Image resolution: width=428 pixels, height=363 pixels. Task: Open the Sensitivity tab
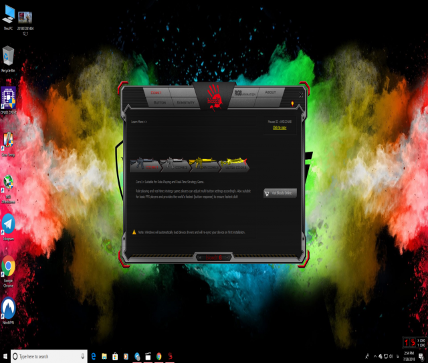187,103
